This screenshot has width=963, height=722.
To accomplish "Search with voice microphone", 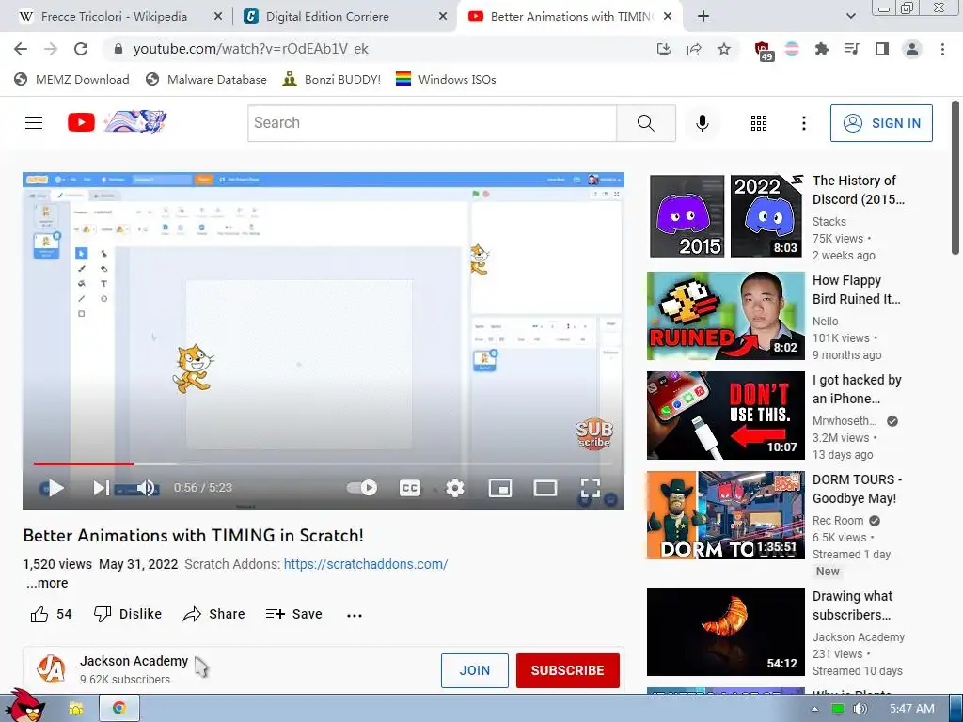I will (702, 123).
